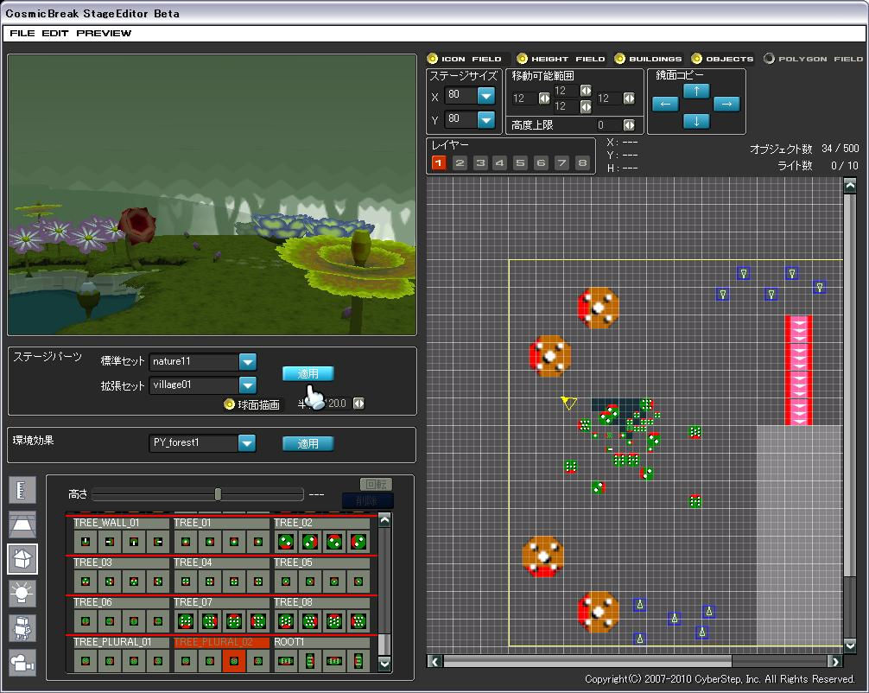Select the light bulb tool icon
This screenshot has width=869, height=693.
tap(22, 593)
